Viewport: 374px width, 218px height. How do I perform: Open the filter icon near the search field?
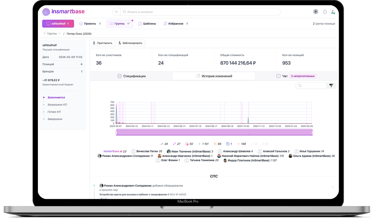pos(332,85)
